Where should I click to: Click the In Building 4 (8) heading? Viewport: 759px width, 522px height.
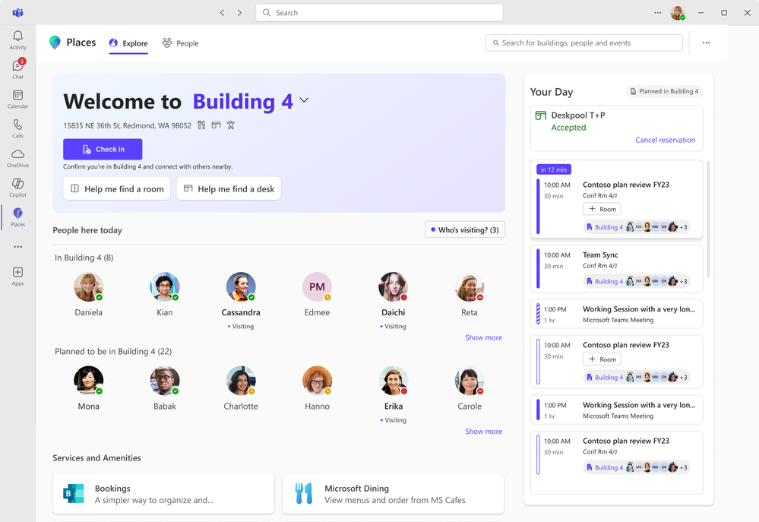[x=84, y=258]
